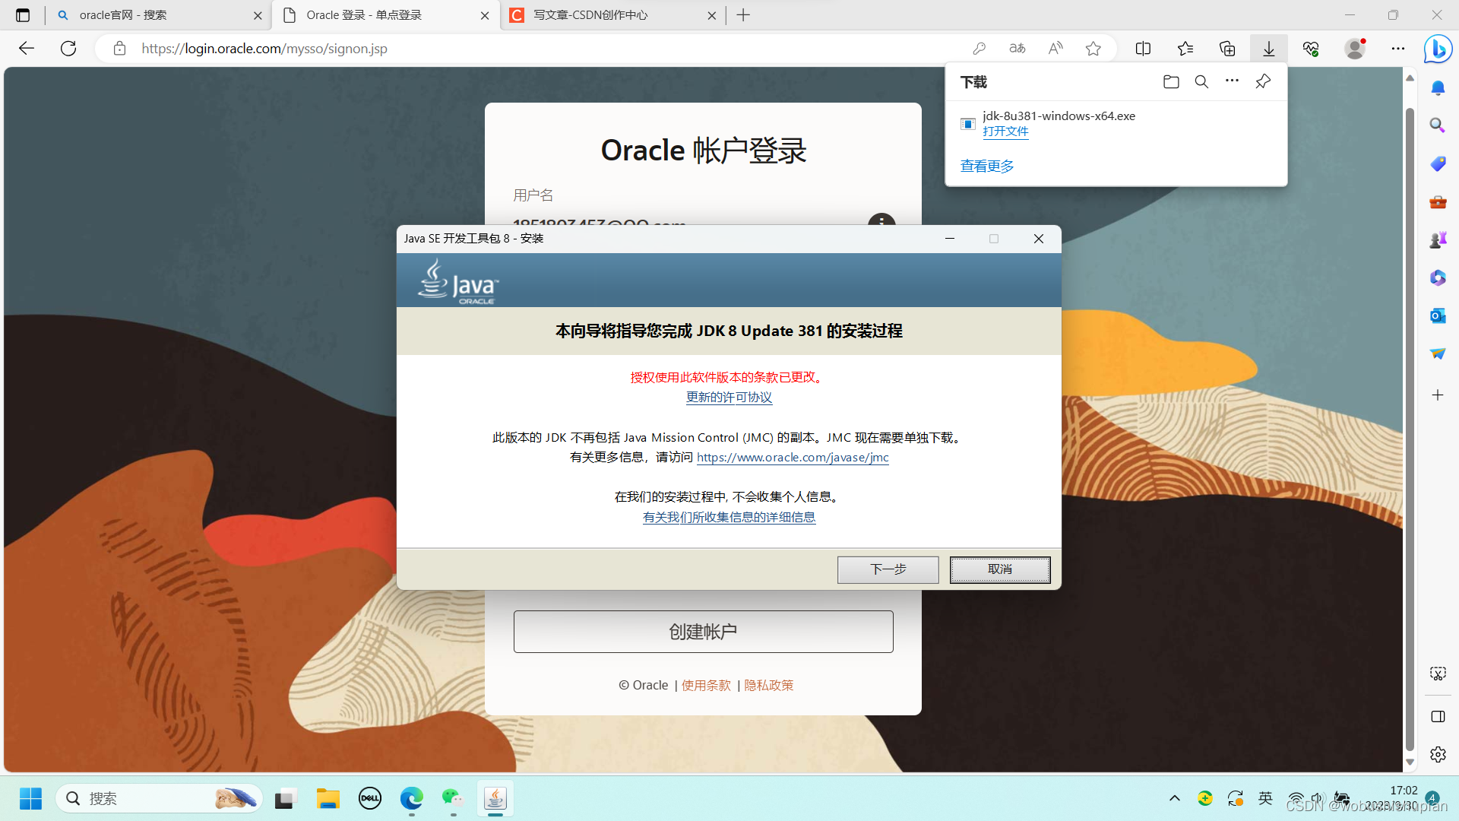
Task: Open the 更新的许可协议 link
Action: [x=729, y=397]
